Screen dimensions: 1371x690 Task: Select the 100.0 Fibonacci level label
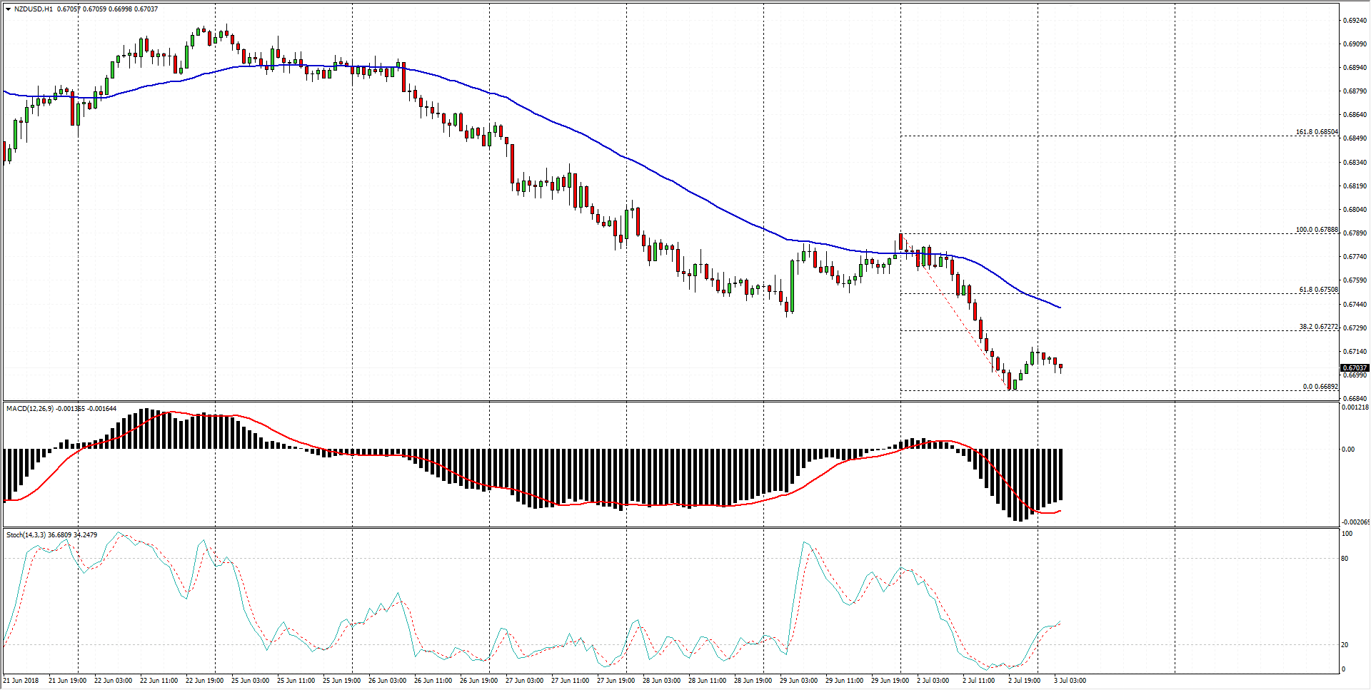pos(1317,230)
